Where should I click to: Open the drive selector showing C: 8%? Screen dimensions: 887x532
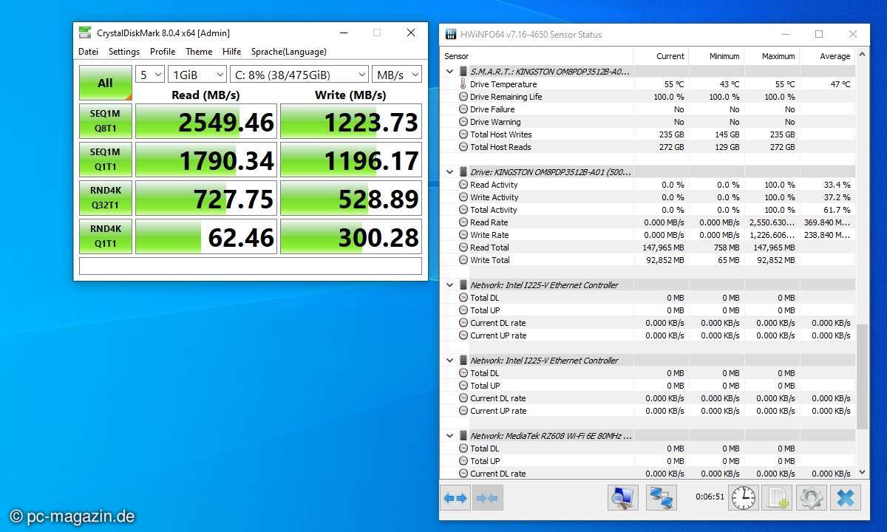(299, 75)
